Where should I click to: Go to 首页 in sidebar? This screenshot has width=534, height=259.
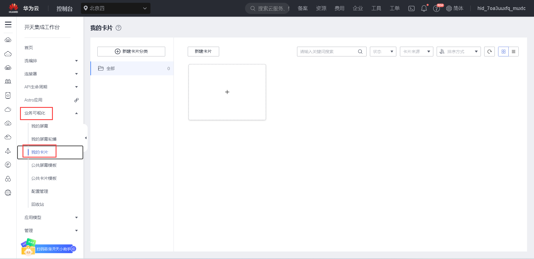29,48
